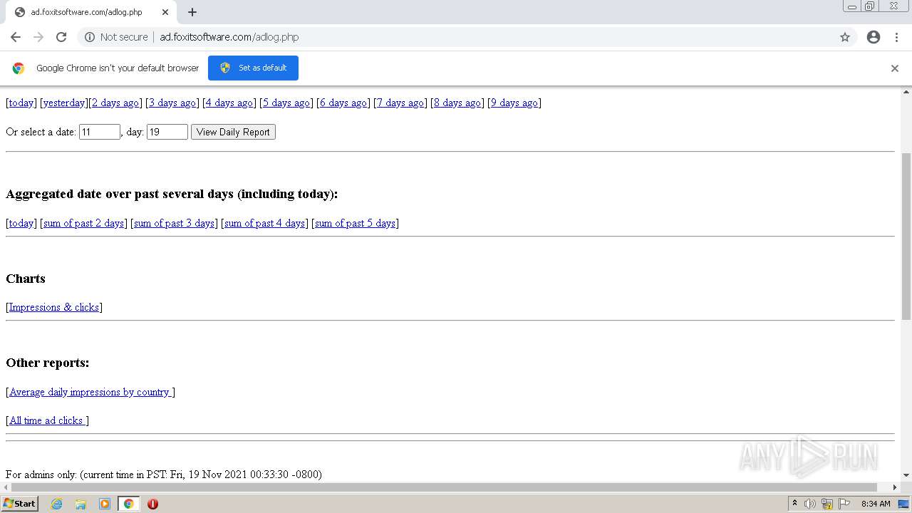Go back to the previous page
Image resolution: width=912 pixels, height=513 pixels.
coord(16,37)
